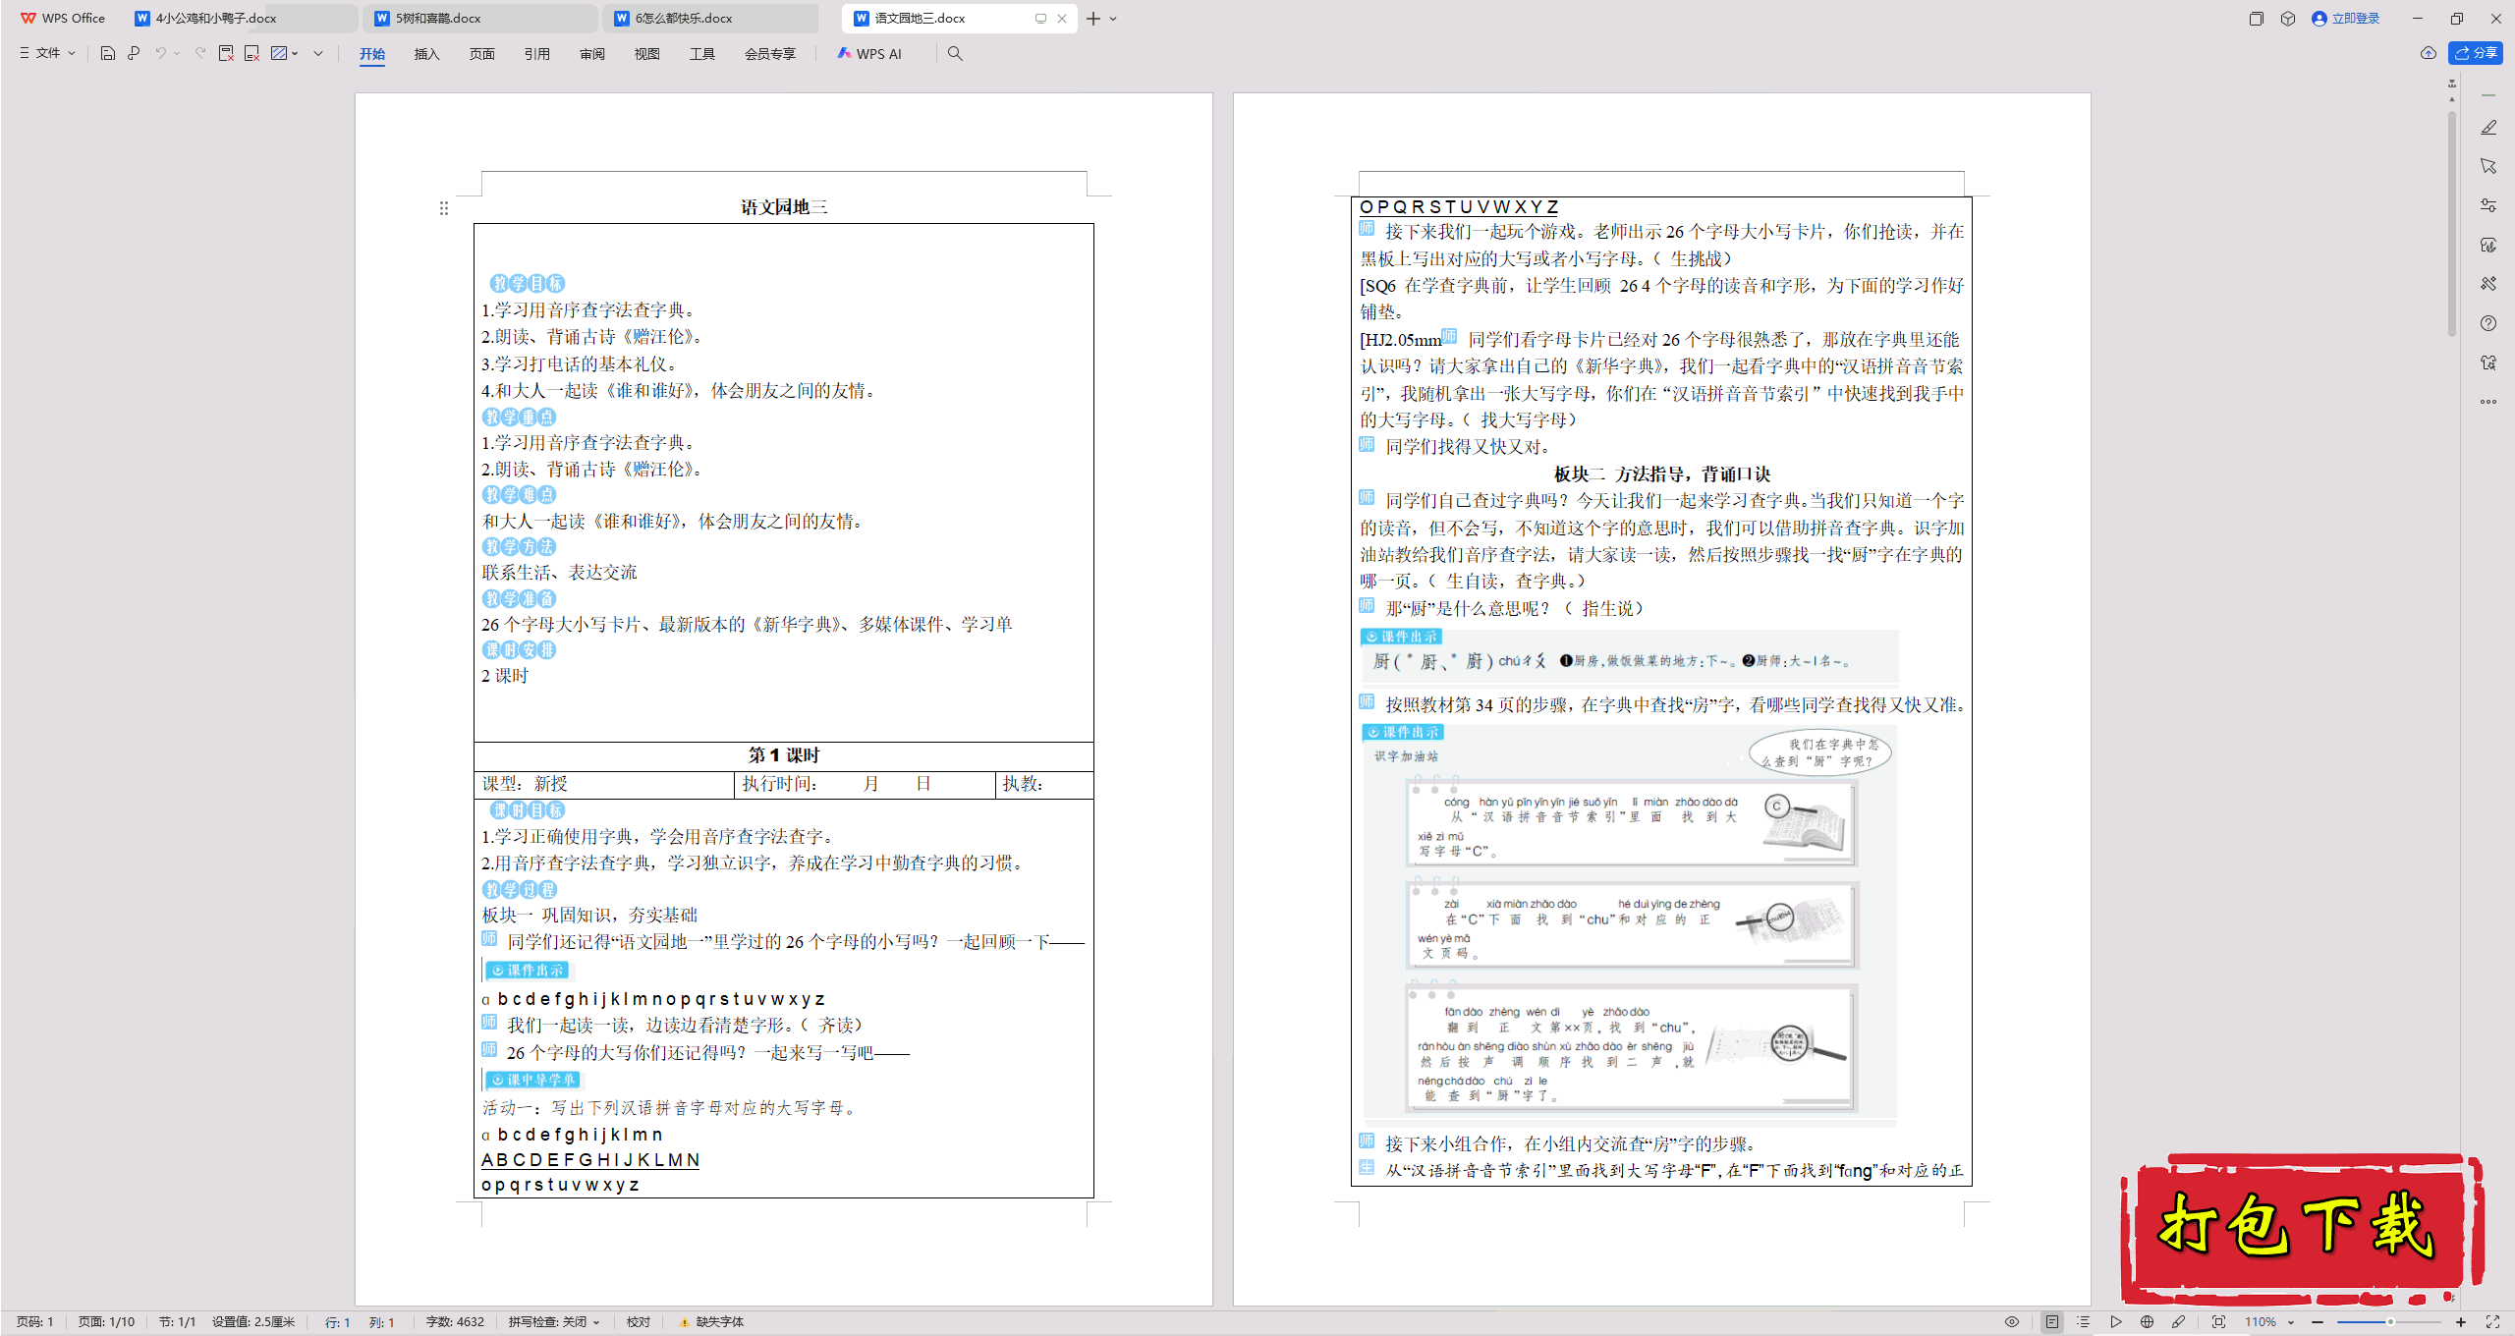This screenshot has width=2515, height=1336.
Task: Select the 开始 ribbon tab
Action: coord(372,54)
